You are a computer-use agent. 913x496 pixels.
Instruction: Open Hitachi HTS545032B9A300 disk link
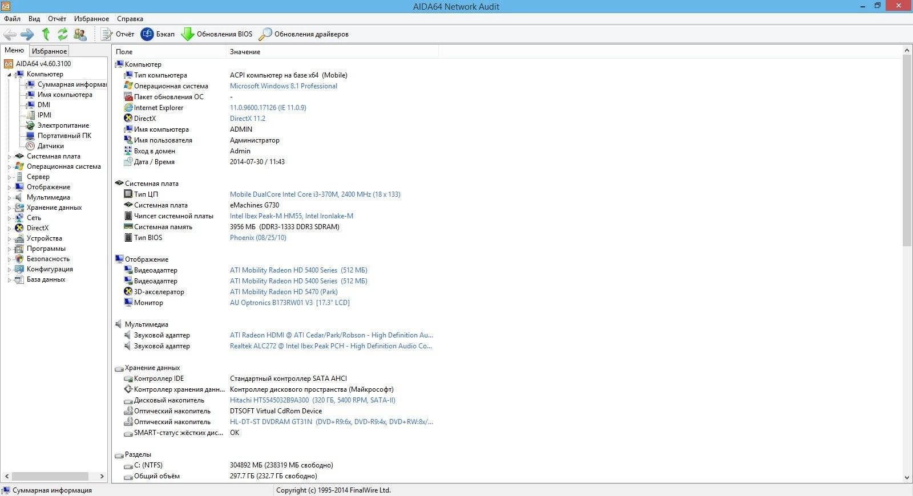(x=312, y=400)
